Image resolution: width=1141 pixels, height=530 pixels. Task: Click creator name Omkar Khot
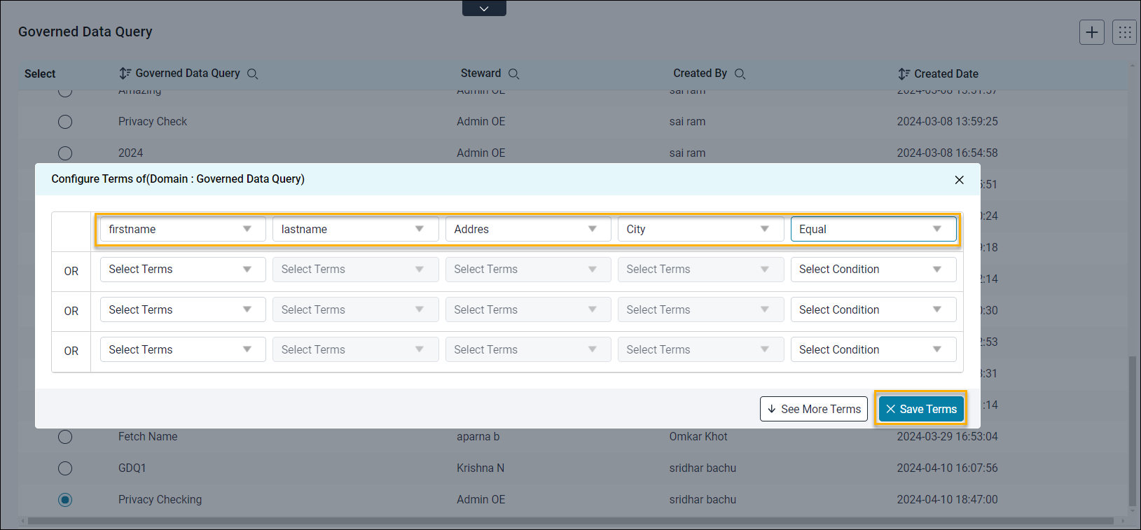pos(698,437)
